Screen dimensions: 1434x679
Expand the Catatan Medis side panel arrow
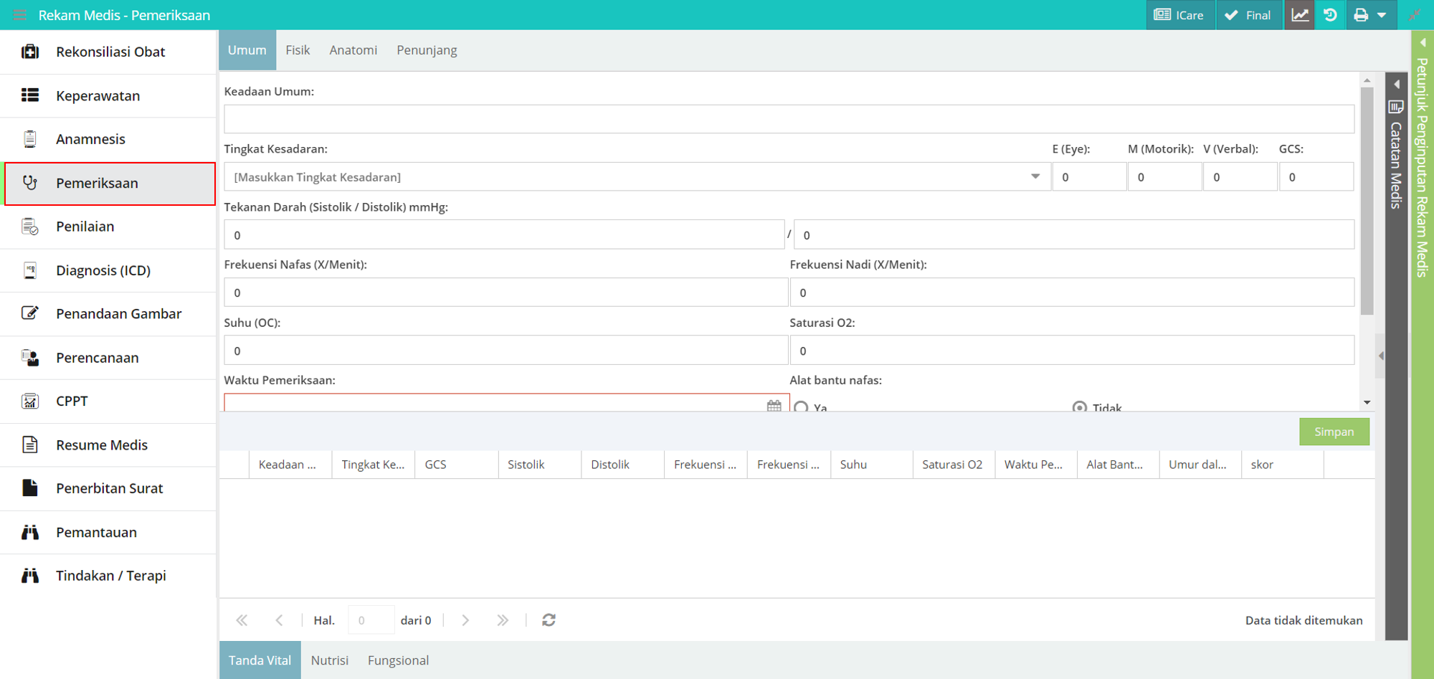coord(1397,85)
